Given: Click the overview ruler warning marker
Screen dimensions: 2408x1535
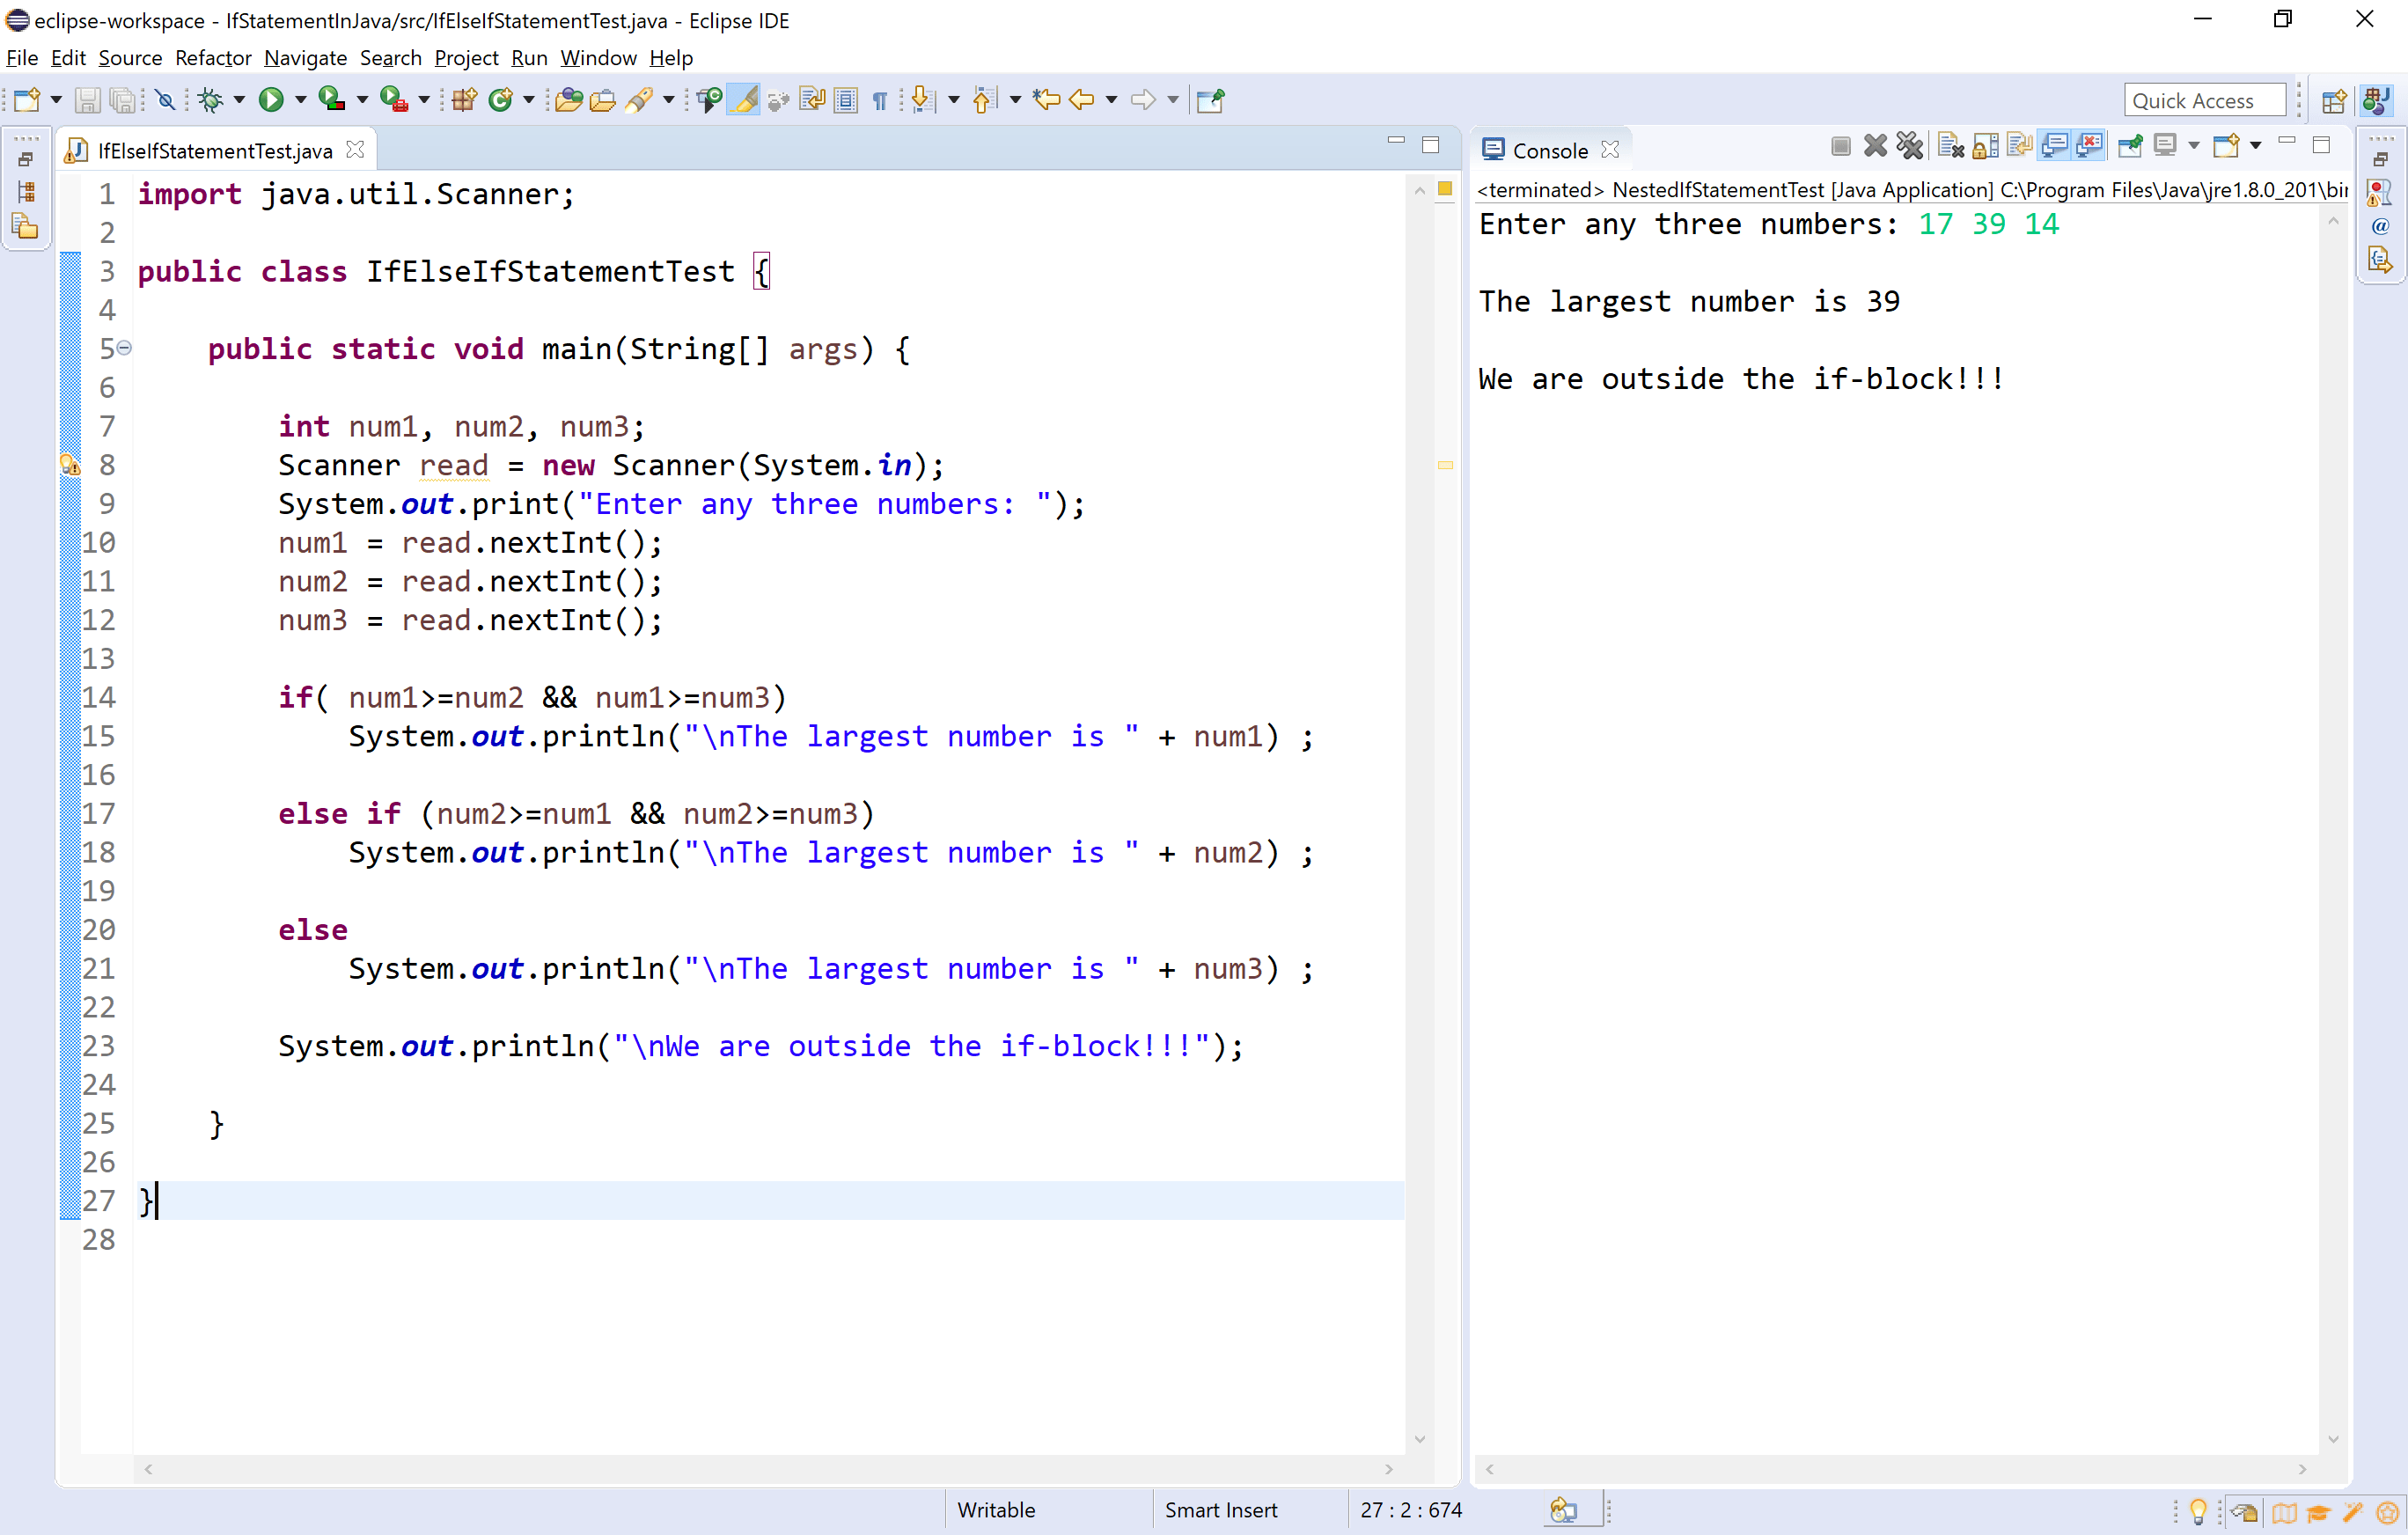Looking at the screenshot, I should 1446,465.
